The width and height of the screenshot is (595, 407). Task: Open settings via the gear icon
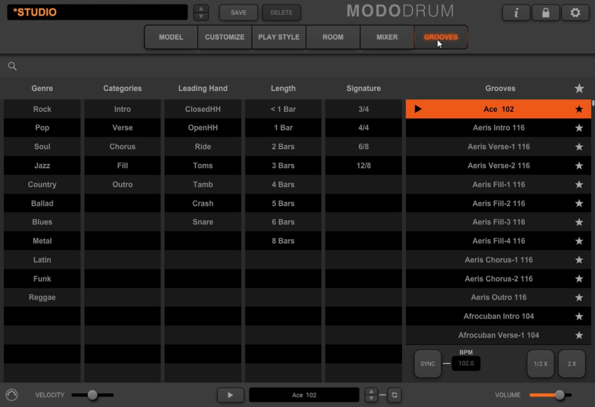click(x=575, y=13)
